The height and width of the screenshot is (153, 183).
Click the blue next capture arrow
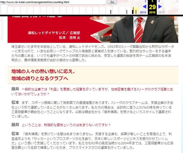(x=160, y=7)
